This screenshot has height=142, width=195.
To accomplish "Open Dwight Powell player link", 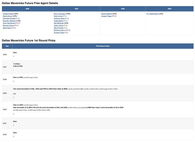I will (x=8, y=14).
